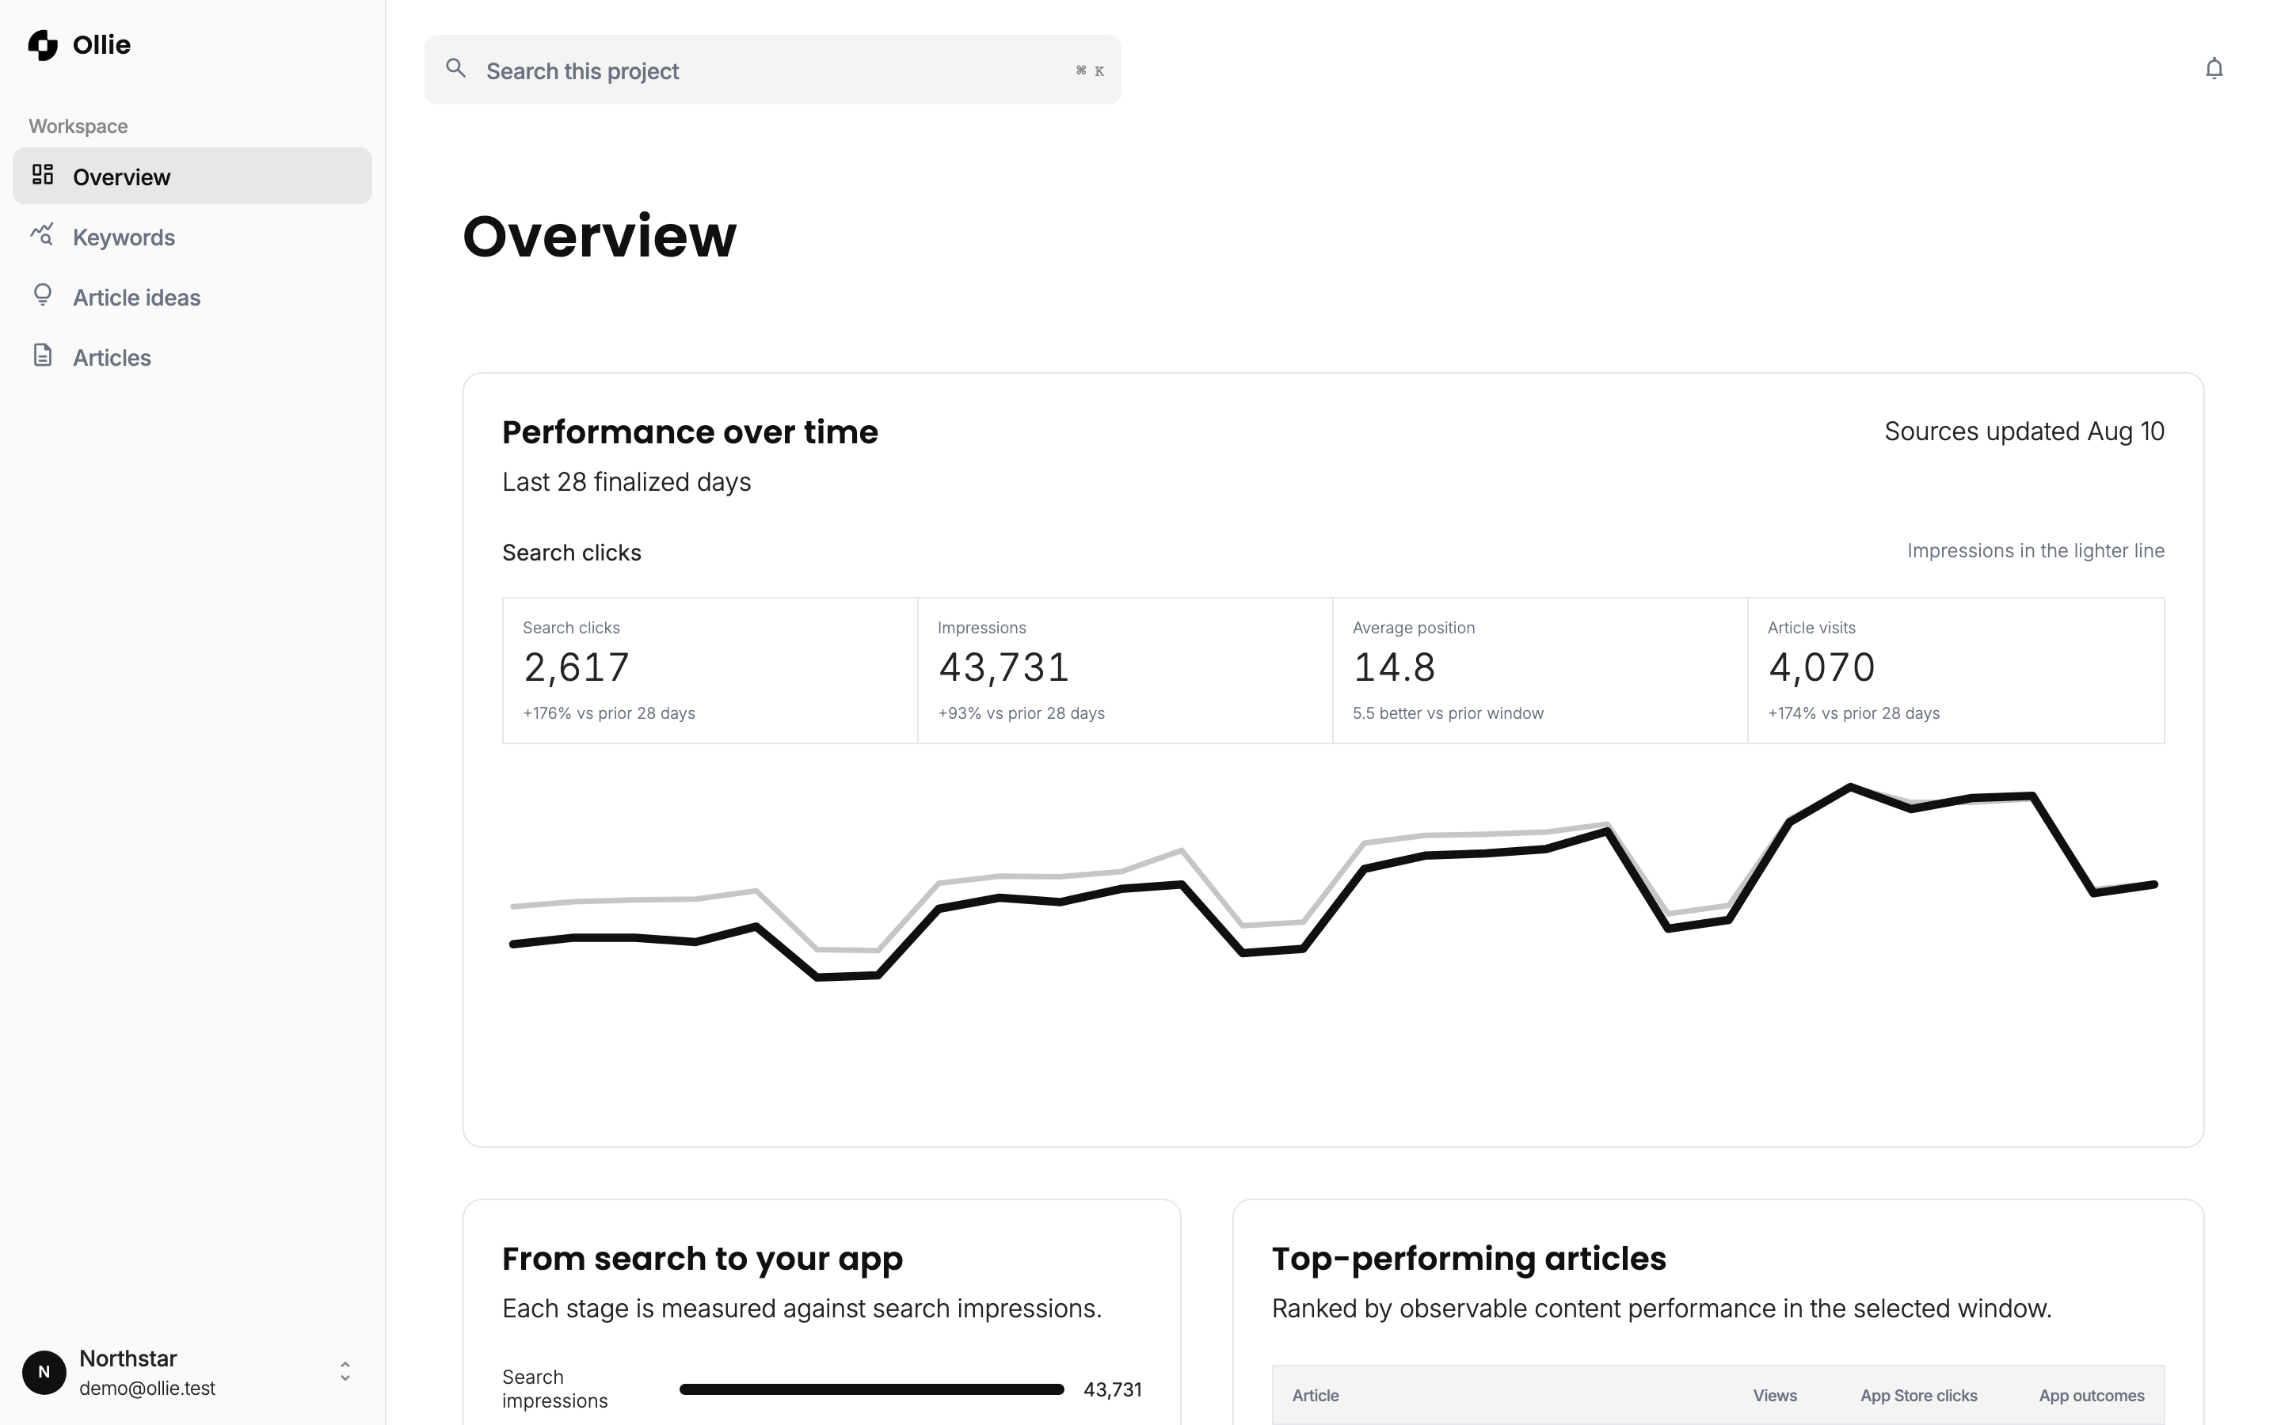
Task: Click the Keywords chart-search icon
Action: (43, 234)
